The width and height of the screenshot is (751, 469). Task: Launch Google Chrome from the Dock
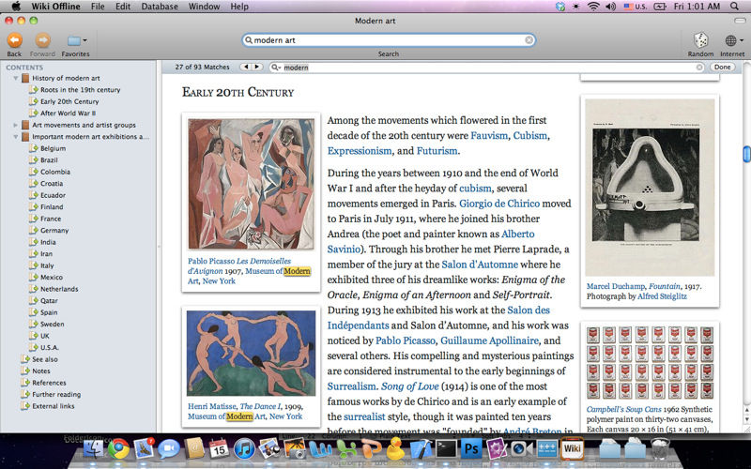tap(118, 449)
